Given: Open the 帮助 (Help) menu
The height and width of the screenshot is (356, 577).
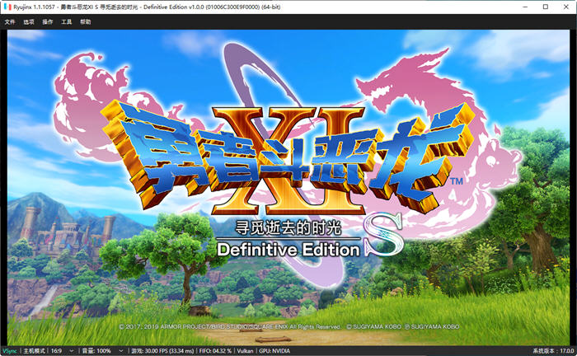Looking at the screenshot, I should (86, 21).
